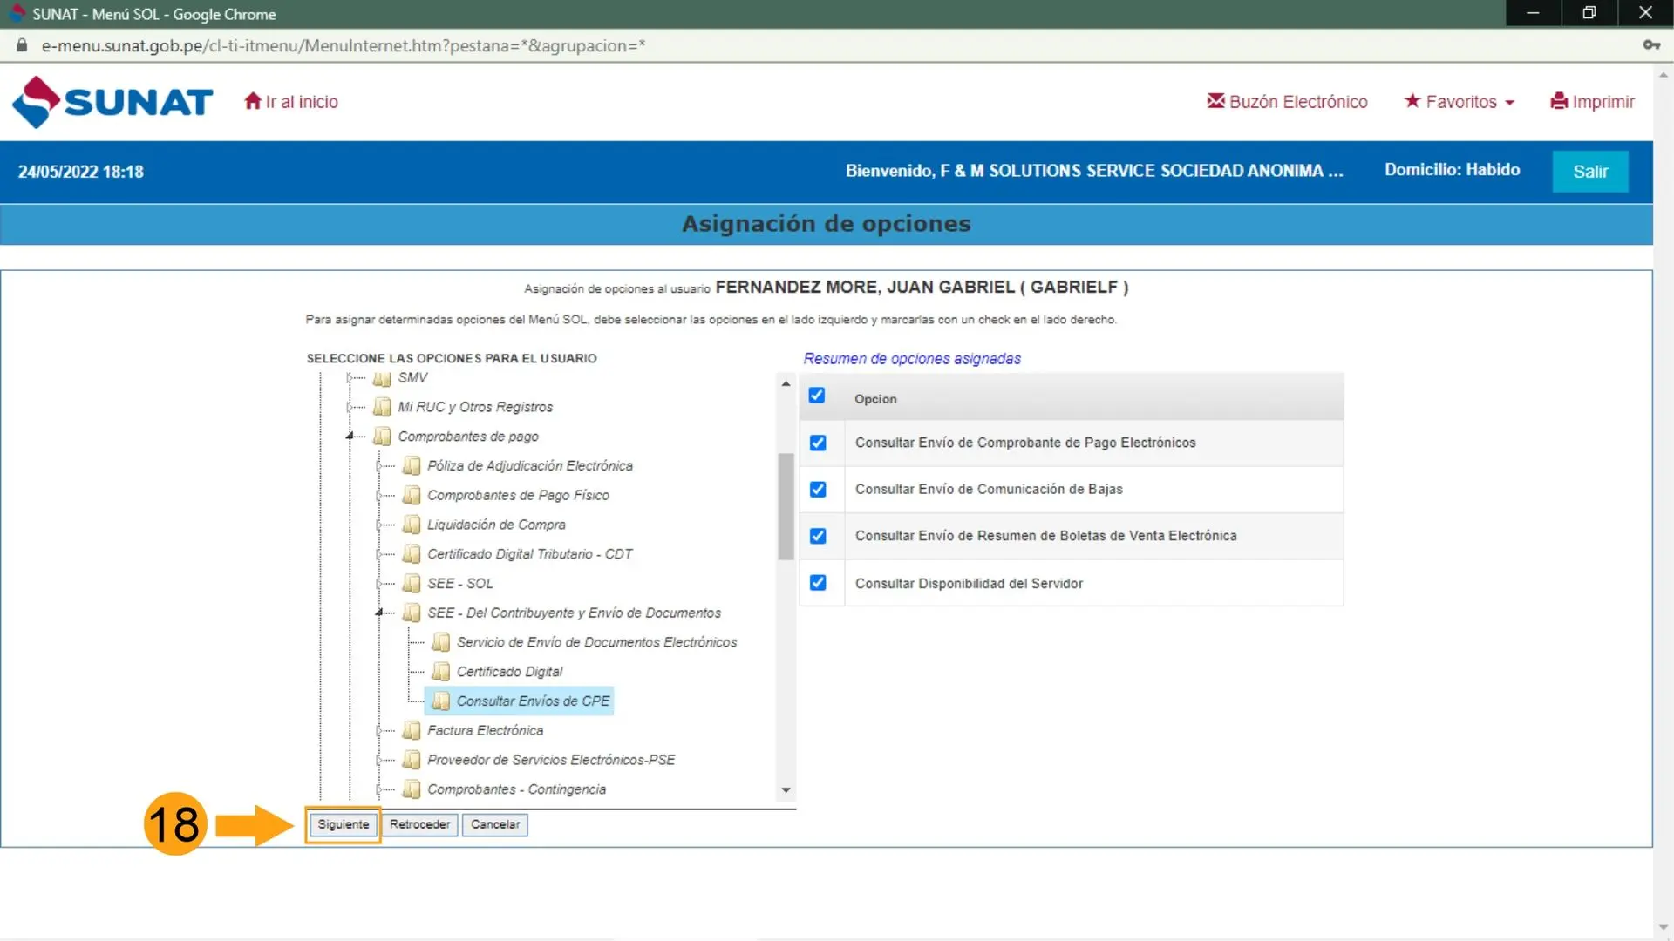
Task: Click the star icon of Favoritos
Action: point(1412,101)
